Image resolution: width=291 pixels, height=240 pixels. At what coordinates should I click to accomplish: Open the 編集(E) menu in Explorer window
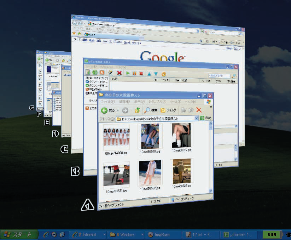(124, 102)
